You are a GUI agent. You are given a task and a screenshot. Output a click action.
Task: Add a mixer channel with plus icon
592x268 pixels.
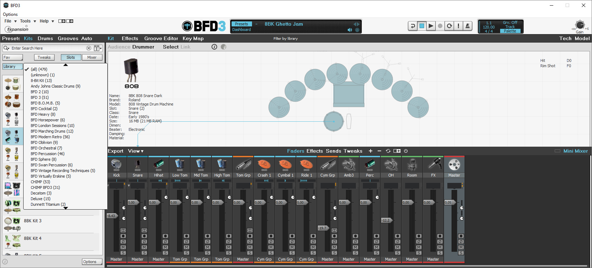[x=370, y=151]
